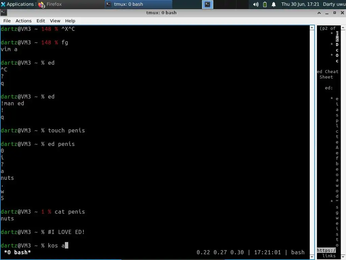Click the 'vim a' output line
This screenshot has width=346, height=260.
point(9,49)
